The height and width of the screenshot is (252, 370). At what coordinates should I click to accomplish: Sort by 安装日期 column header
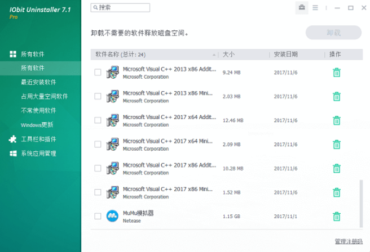coord(285,55)
